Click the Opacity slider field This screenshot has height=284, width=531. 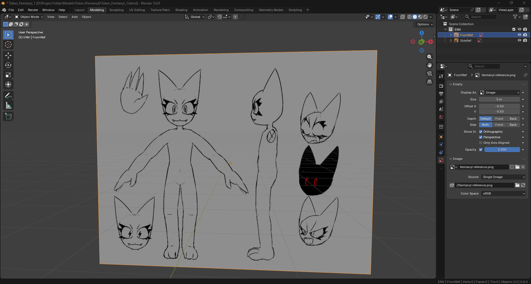(x=502, y=150)
